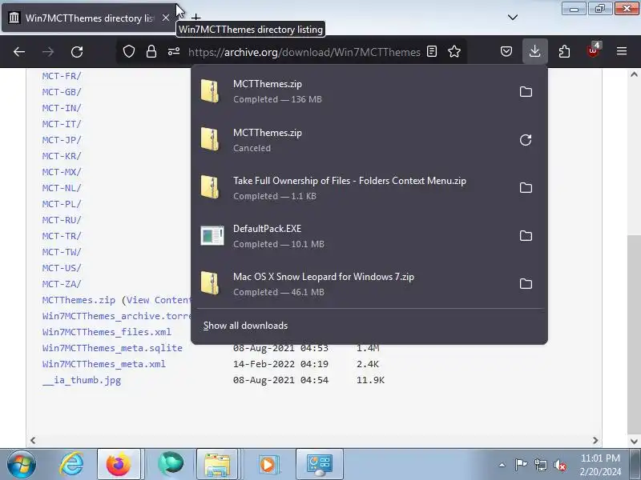Click horizontal scrollbar left arrow
Image resolution: width=641 pixels, height=480 pixels.
click(x=33, y=441)
